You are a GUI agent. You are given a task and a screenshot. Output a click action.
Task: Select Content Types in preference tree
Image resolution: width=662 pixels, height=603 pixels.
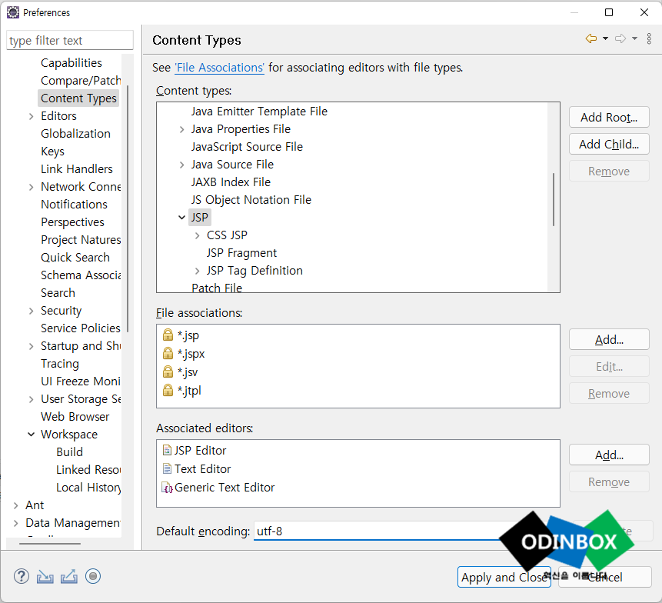(x=78, y=98)
